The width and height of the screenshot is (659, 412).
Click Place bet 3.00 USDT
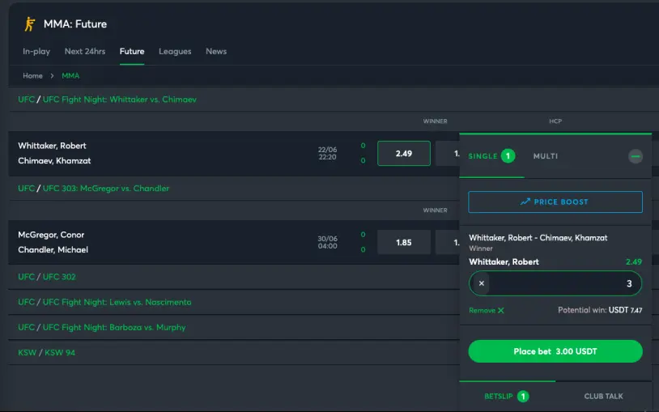[x=555, y=351]
